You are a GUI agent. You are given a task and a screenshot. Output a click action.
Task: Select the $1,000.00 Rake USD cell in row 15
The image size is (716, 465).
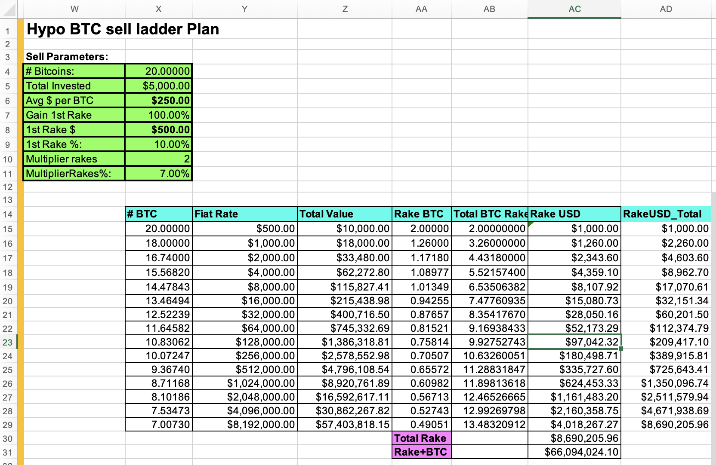574,229
